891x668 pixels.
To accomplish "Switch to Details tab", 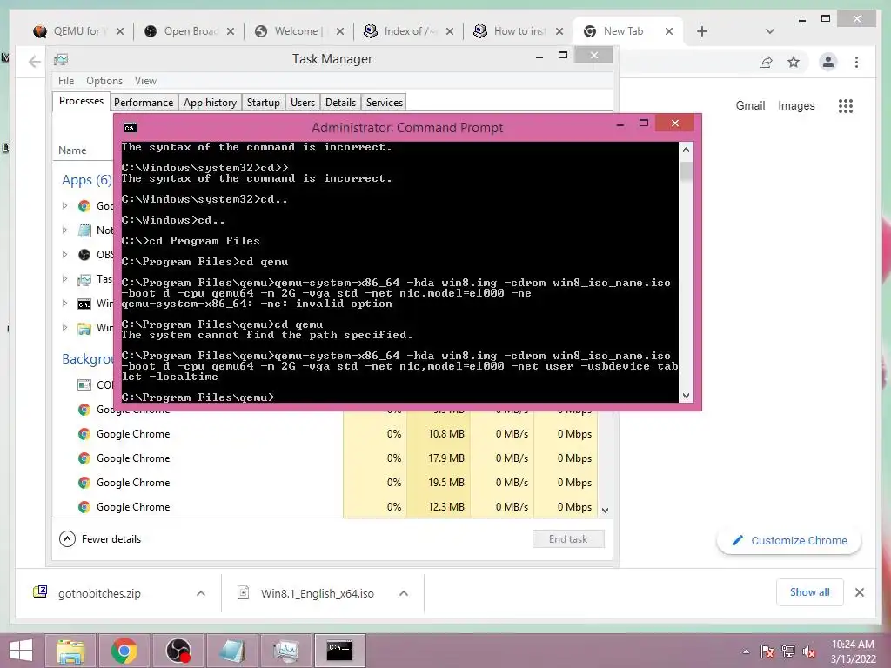I will (340, 103).
